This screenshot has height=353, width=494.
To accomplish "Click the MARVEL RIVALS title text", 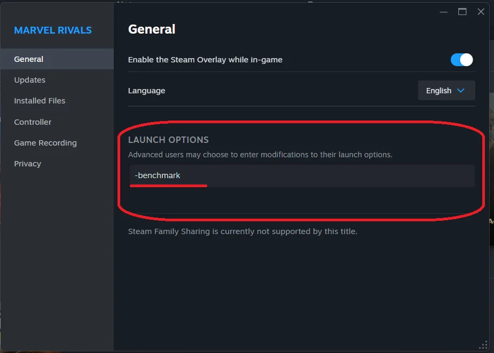I will point(53,30).
